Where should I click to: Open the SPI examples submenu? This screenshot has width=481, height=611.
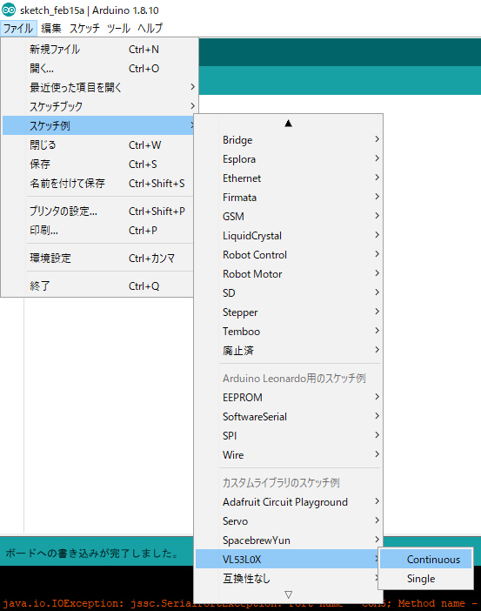(x=288, y=436)
